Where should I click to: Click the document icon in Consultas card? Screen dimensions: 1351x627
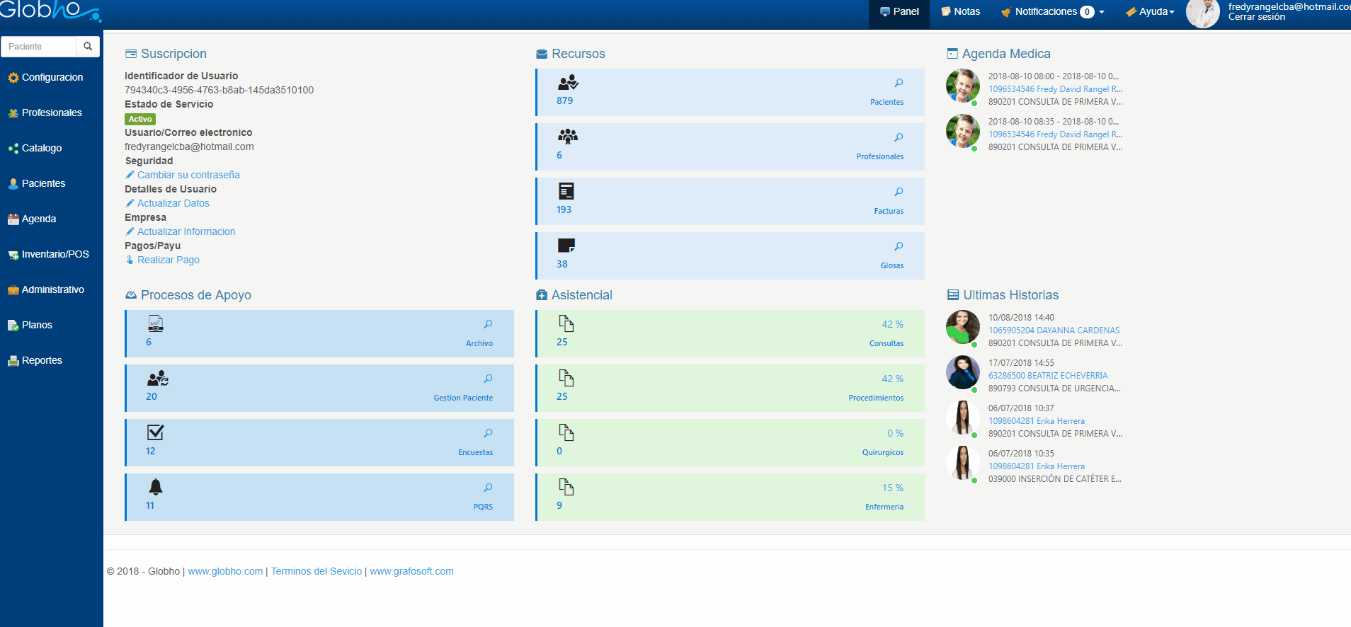tap(566, 323)
